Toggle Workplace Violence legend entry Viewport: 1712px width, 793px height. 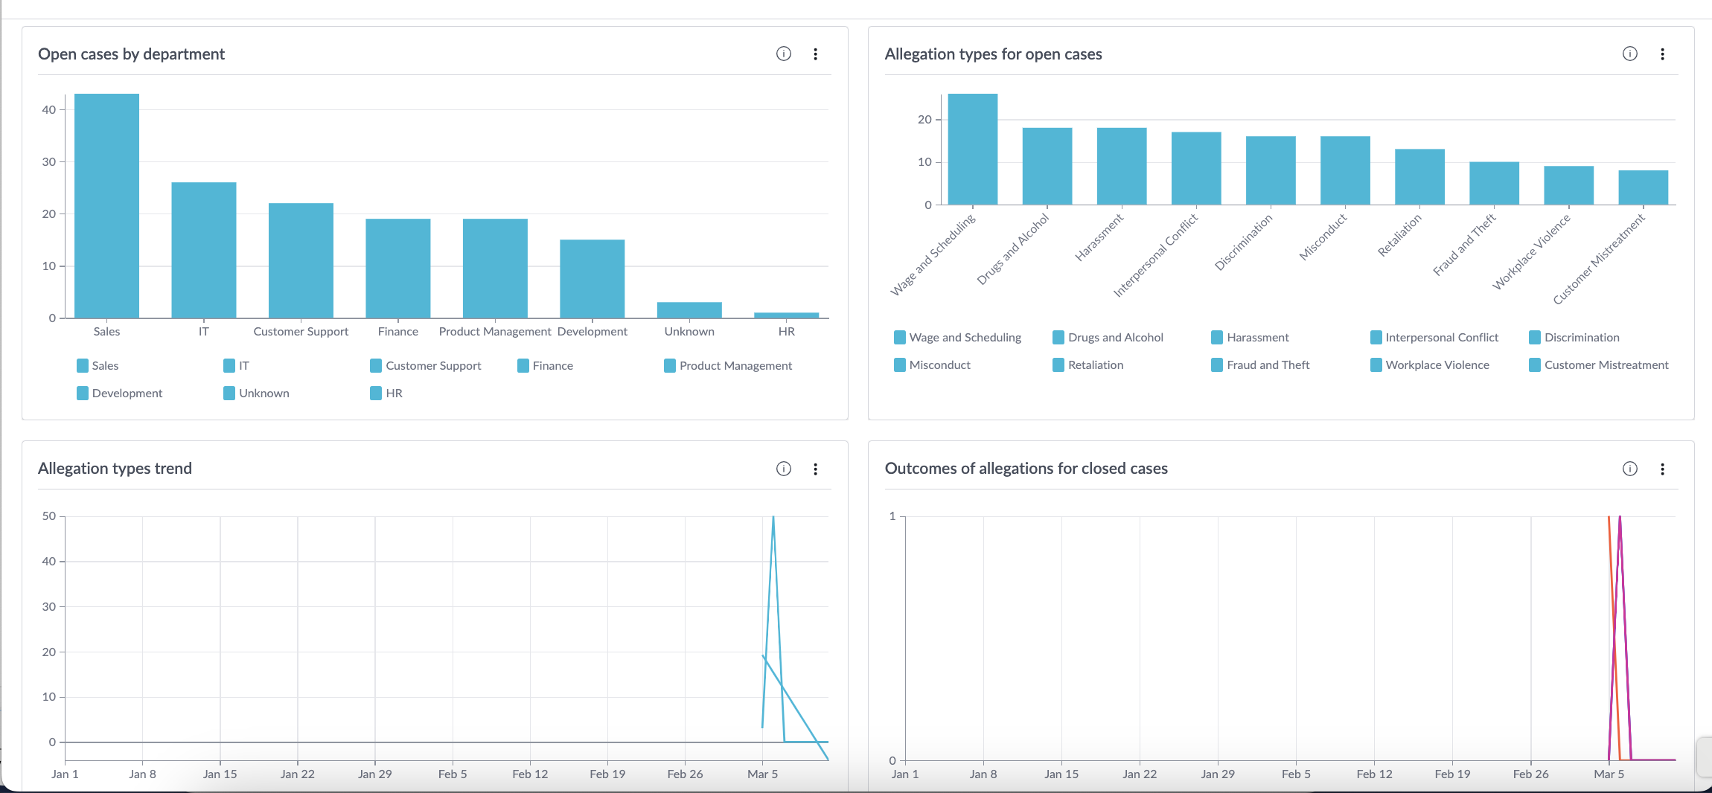pyautogui.click(x=1430, y=365)
